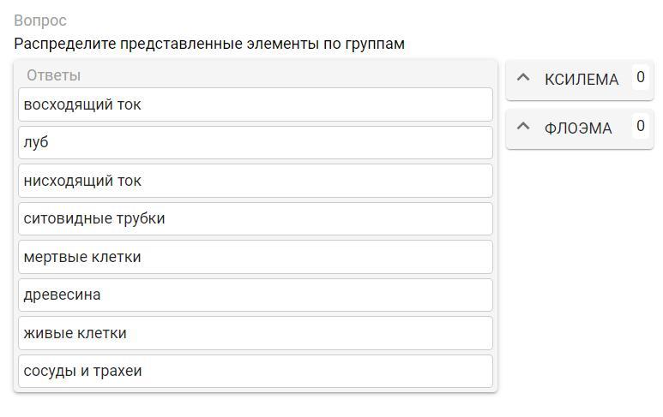Screen dimensions: 663x417
Task: Select the 'луб' answer item
Action: (36, 142)
